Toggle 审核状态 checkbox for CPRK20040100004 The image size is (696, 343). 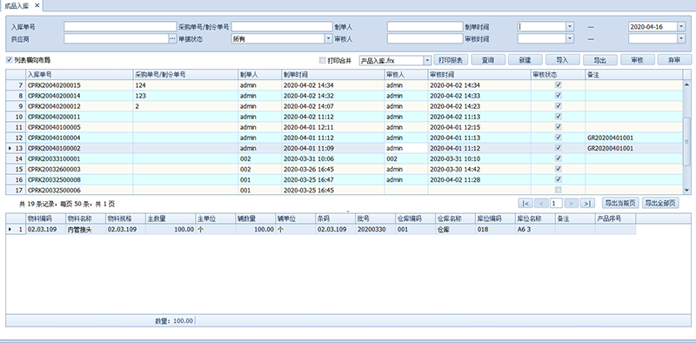(x=559, y=138)
